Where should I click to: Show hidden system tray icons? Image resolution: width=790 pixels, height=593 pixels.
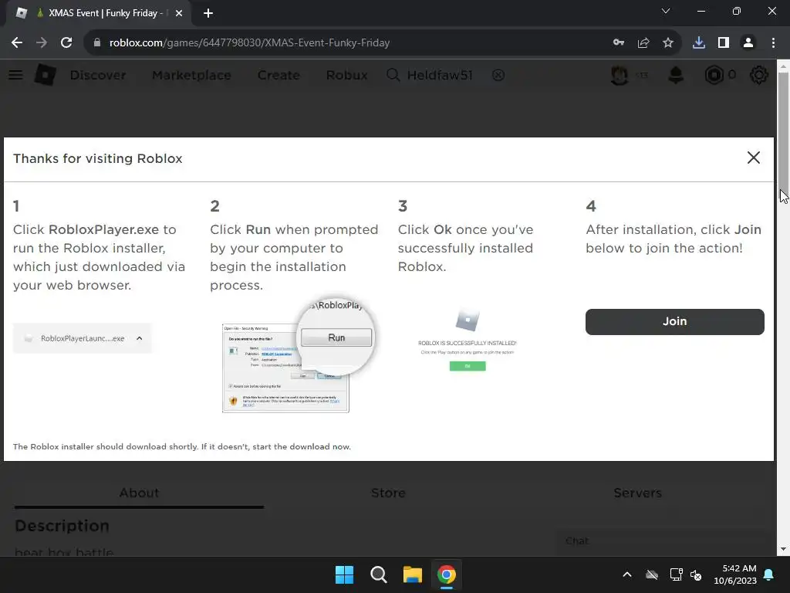[x=627, y=574]
